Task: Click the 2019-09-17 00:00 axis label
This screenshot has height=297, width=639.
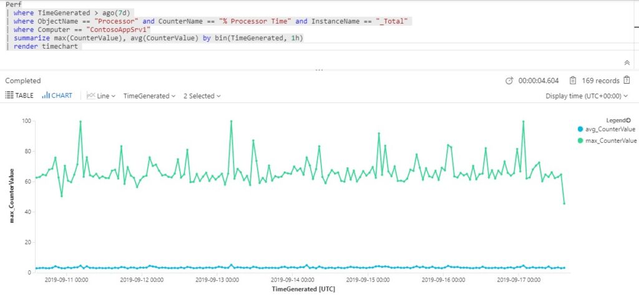Action: (519, 280)
